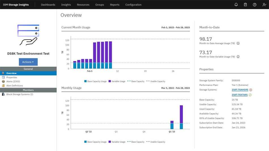Viewport: 269px width, 151px height.
Task: Click green check icon next to 2107.75XT691
Action: (250, 95)
